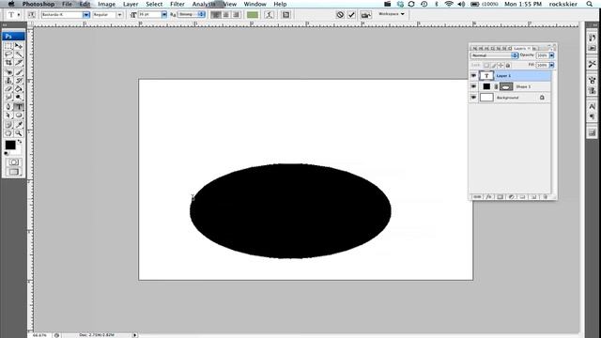This screenshot has height=338, width=601.
Task: Toggle lock transparent pixels
Action: tap(486, 66)
